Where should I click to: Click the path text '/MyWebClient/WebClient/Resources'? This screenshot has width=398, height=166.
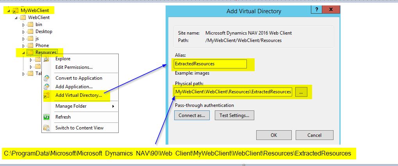(x=243, y=40)
